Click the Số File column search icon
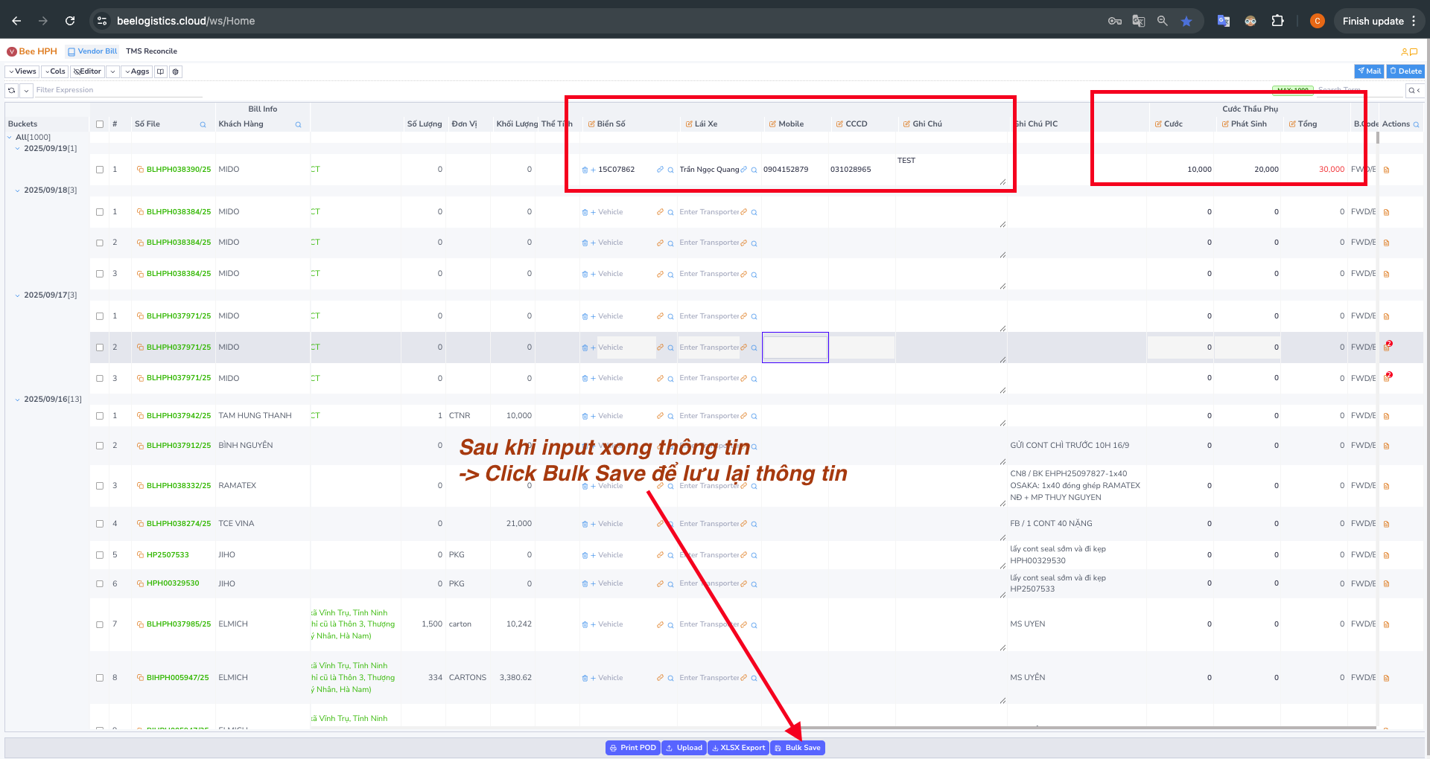The height and width of the screenshot is (759, 1430). tap(203, 125)
